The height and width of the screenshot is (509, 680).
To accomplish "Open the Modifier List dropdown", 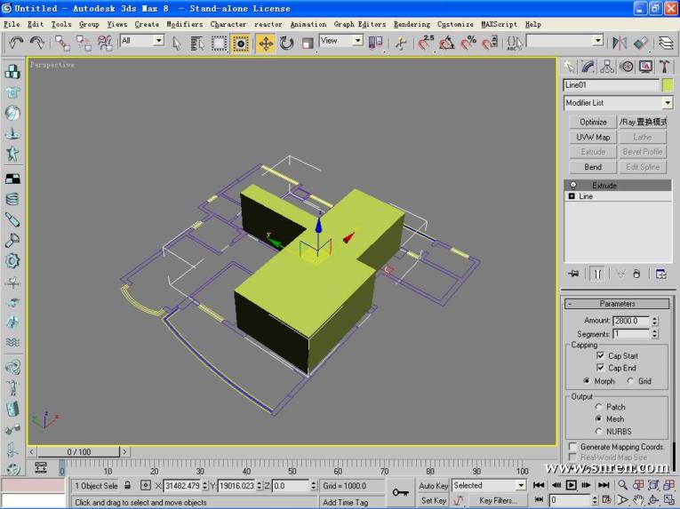I will (667, 103).
